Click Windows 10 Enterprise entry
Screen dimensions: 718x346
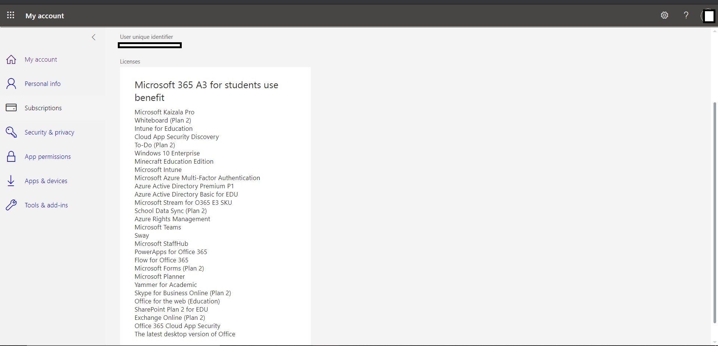coord(167,153)
